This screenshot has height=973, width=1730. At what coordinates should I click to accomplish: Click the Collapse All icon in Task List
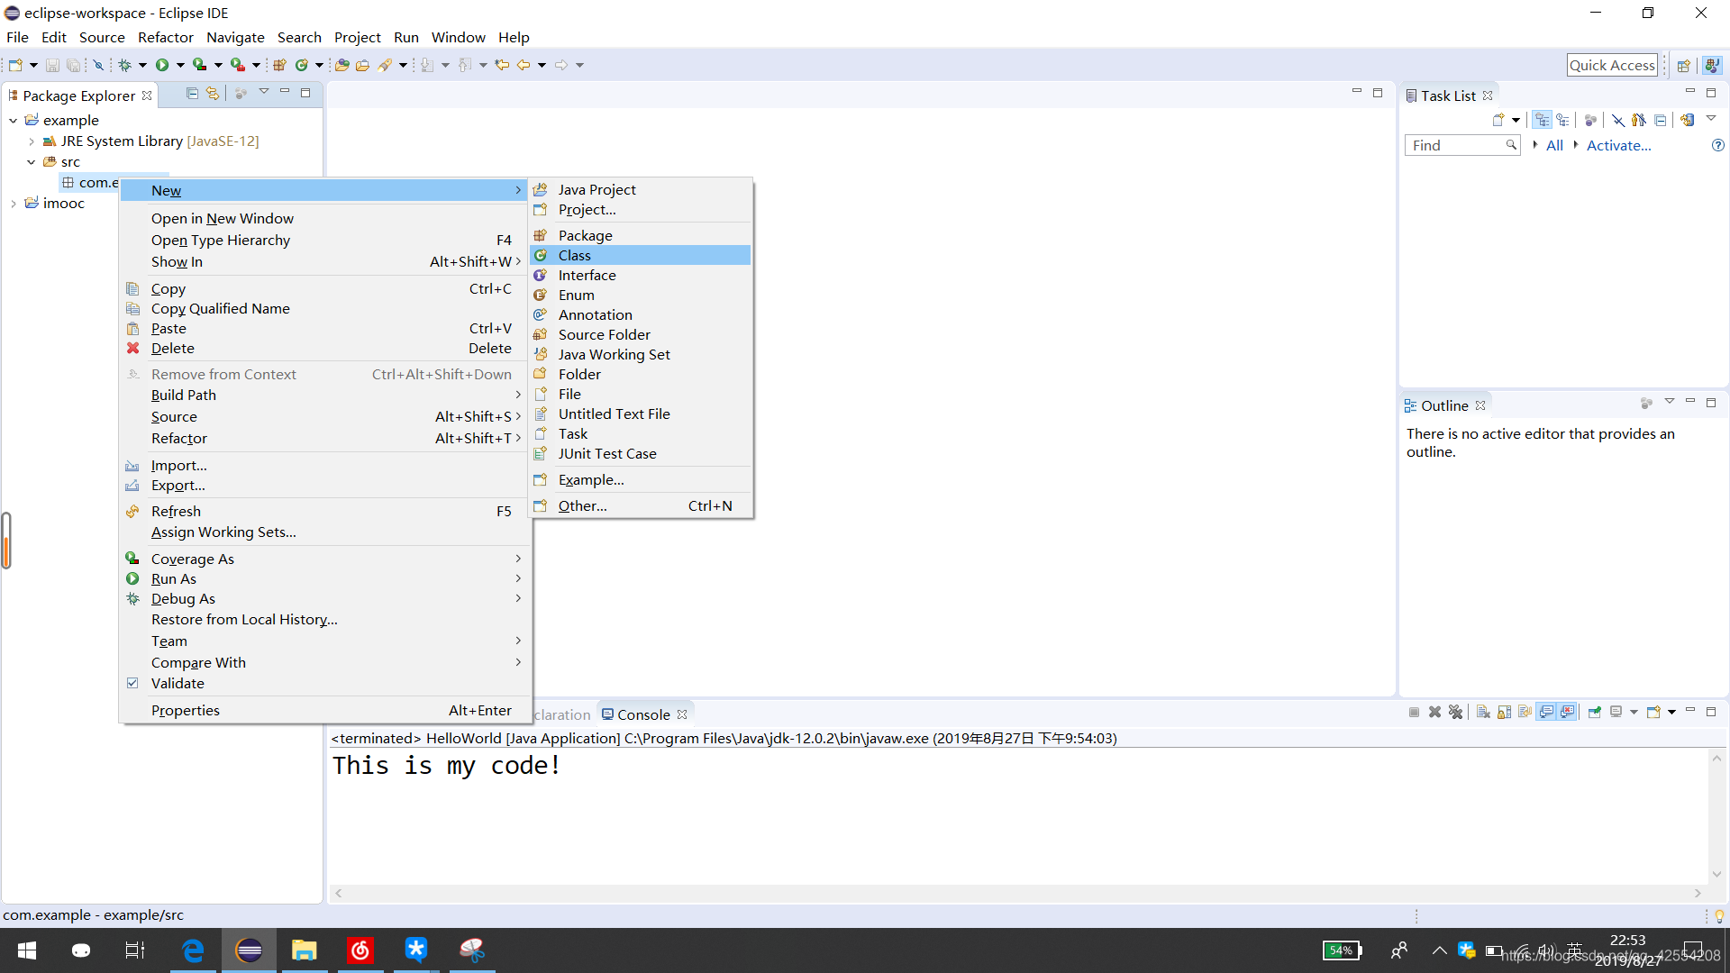tap(1661, 120)
